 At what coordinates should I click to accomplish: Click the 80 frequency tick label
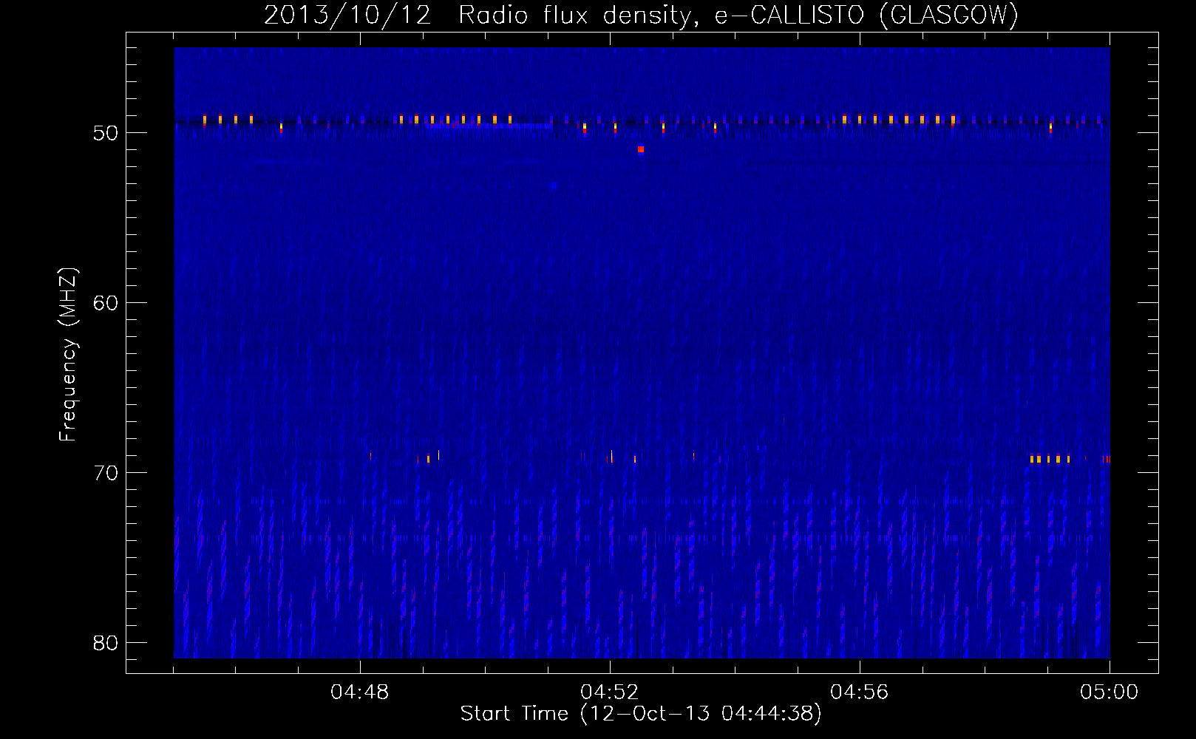pyautogui.click(x=106, y=643)
